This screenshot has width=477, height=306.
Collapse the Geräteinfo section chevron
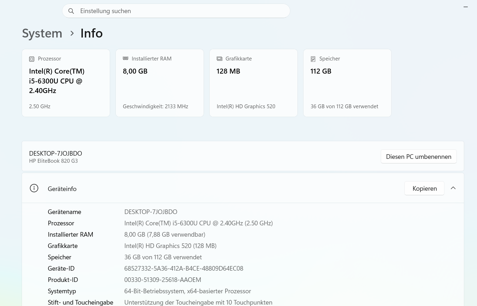click(x=453, y=188)
